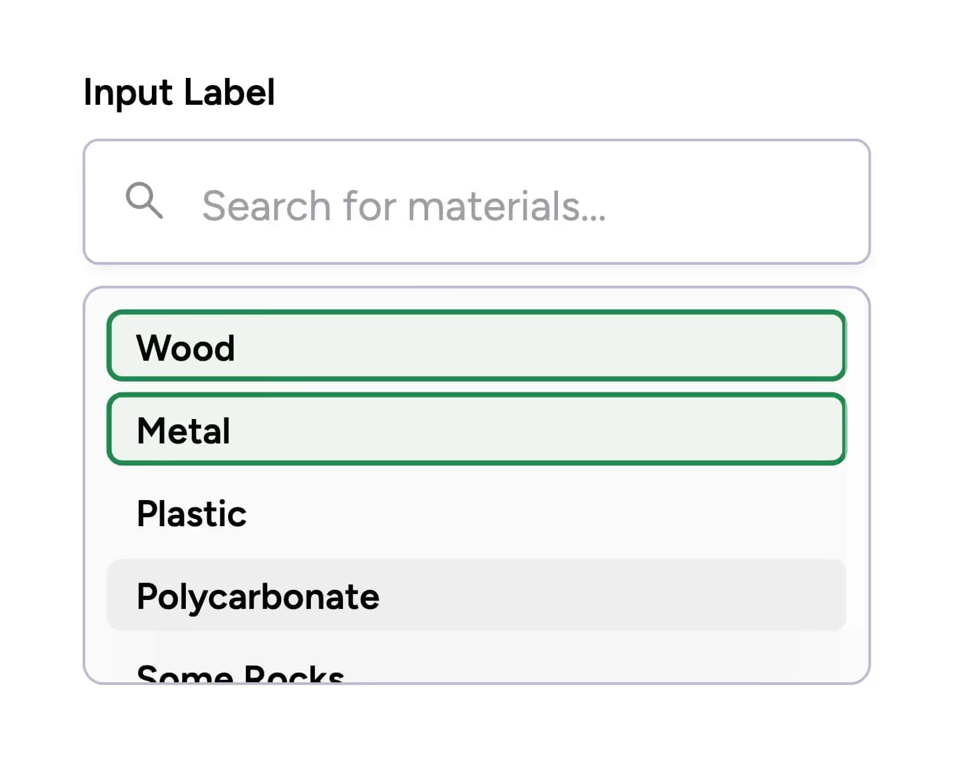Deselect the selected Metal option
This screenshot has width=960, height=775.
pos(476,429)
